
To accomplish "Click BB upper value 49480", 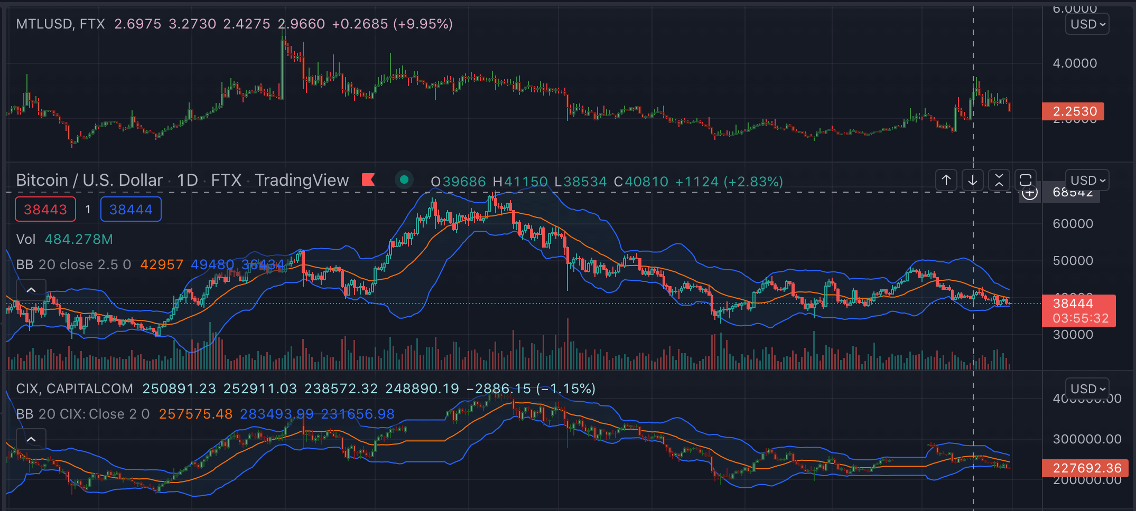I will [212, 264].
